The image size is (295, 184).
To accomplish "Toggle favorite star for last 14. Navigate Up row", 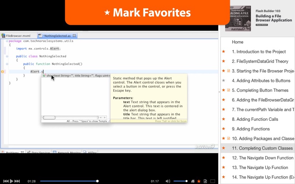I will (x=223, y=177).
